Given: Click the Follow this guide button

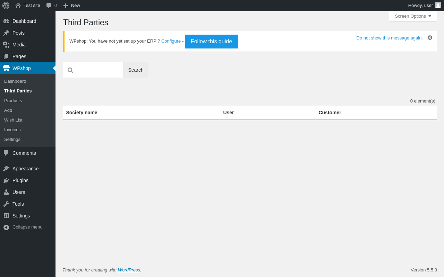Looking at the screenshot, I should pos(211,42).
